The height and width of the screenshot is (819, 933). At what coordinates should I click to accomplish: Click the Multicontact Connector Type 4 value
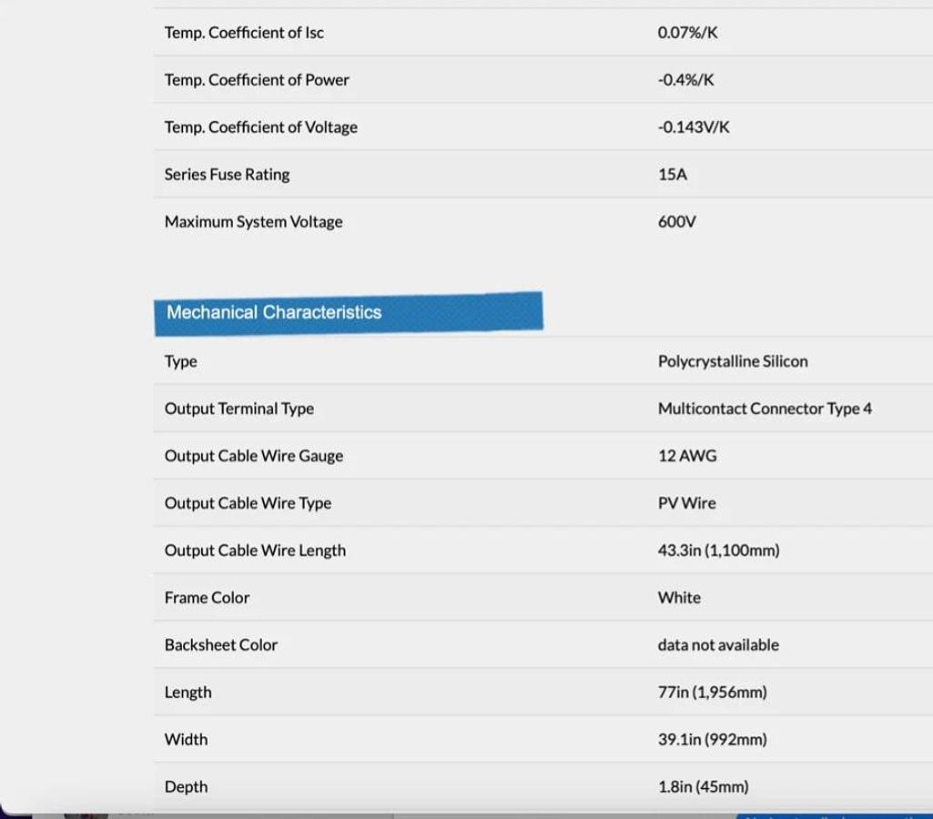click(765, 409)
